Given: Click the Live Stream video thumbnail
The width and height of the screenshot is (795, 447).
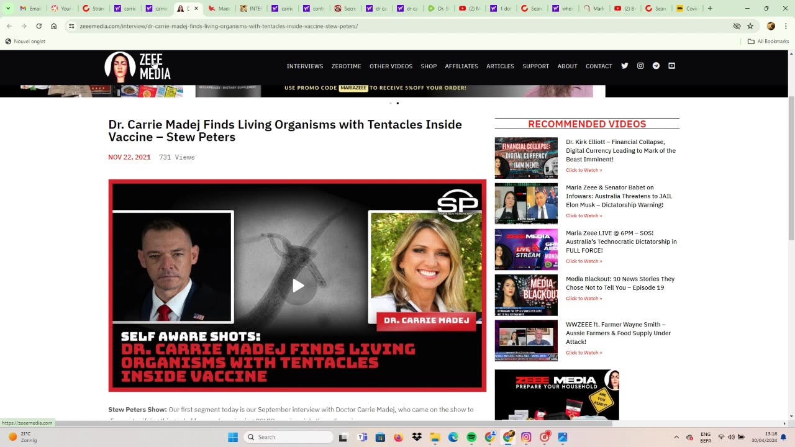Looking at the screenshot, I should 526,250.
